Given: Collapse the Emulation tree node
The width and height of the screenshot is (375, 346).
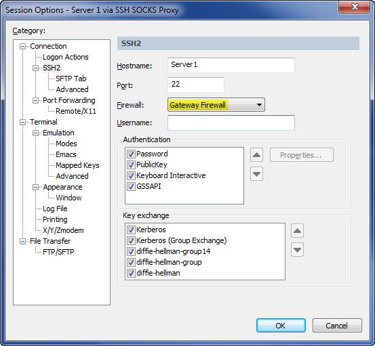Looking at the screenshot, I should coord(35,133).
